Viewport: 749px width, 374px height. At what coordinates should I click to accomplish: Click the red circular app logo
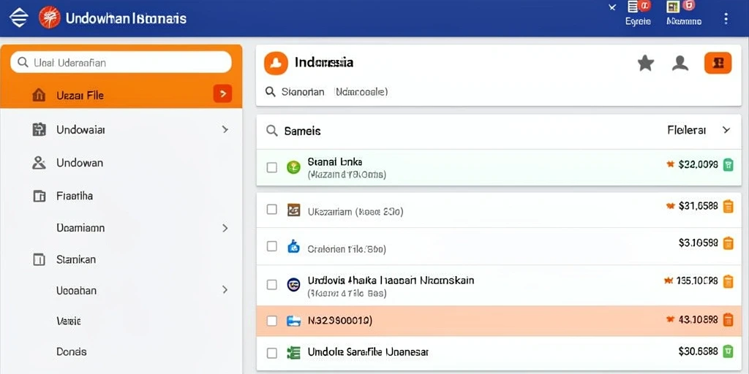click(49, 18)
